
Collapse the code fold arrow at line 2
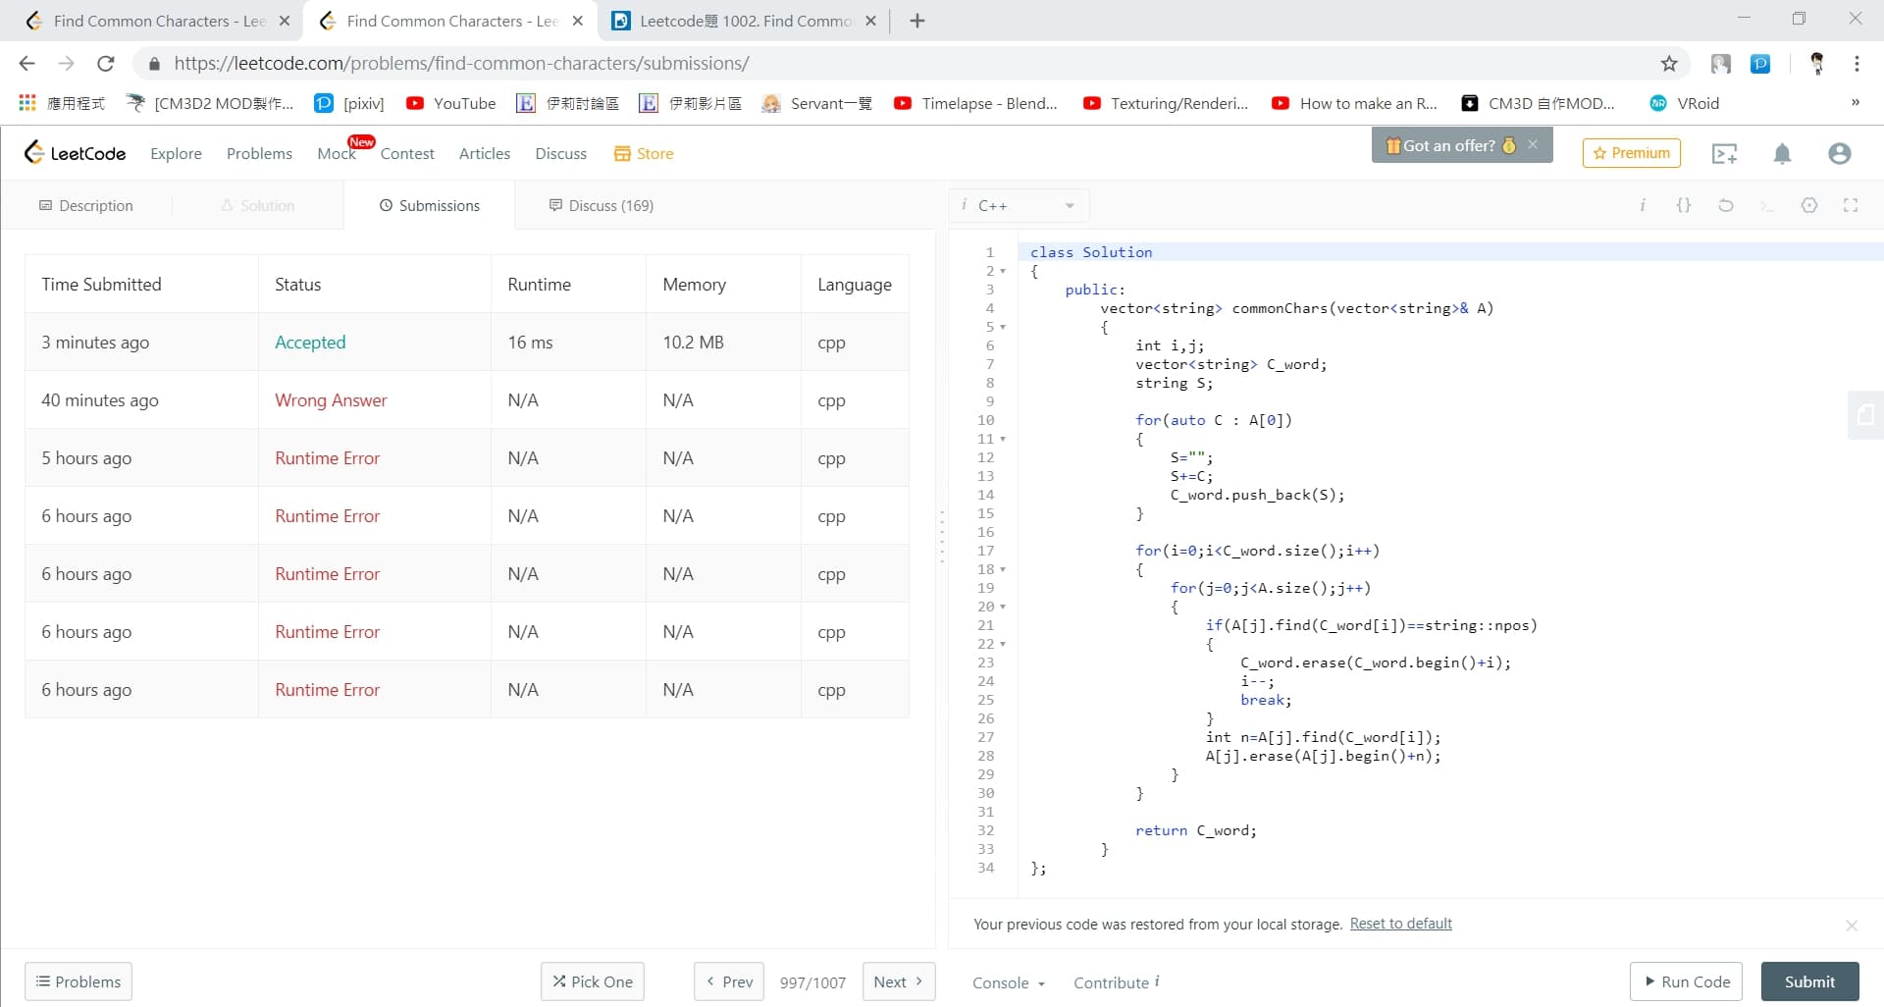pos(1003,272)
